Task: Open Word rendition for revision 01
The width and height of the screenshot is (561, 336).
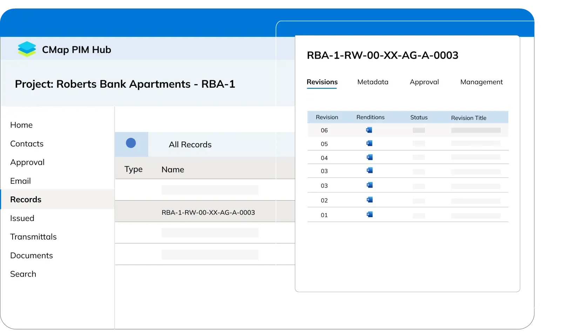Action: click(370, 214)
